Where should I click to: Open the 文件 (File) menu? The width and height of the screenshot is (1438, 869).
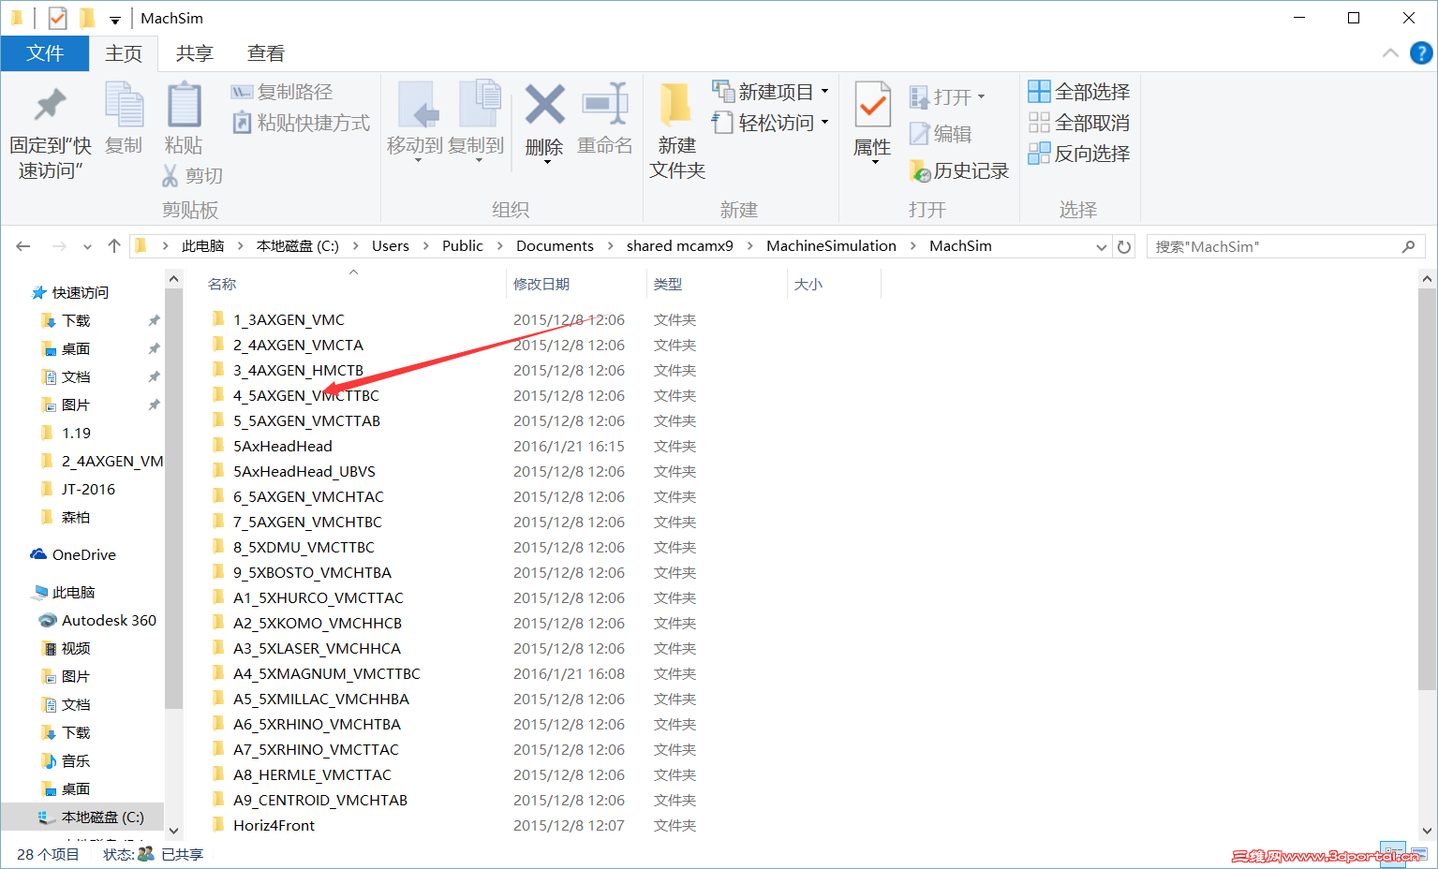click(x=45, y=52)
